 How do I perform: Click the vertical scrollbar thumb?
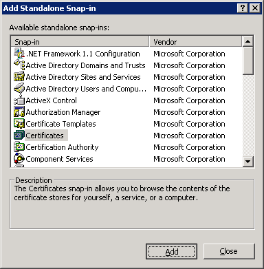[247, 61]
